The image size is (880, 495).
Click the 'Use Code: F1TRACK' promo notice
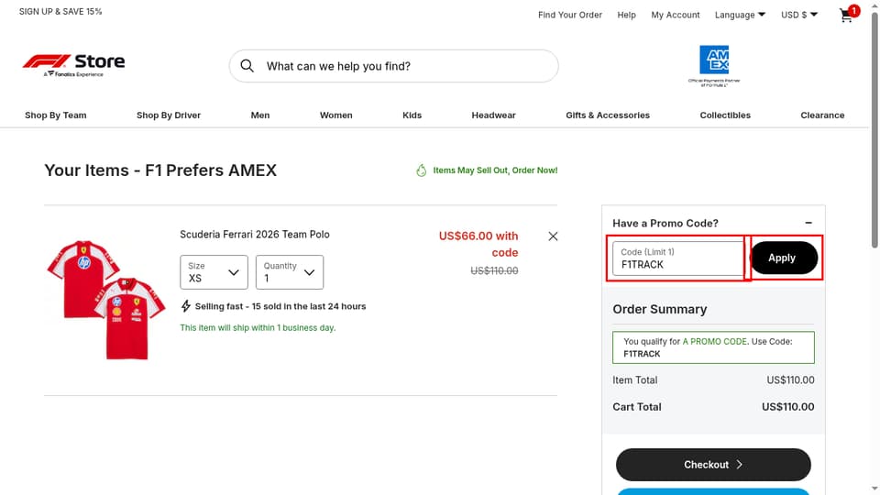coord(713,347)
